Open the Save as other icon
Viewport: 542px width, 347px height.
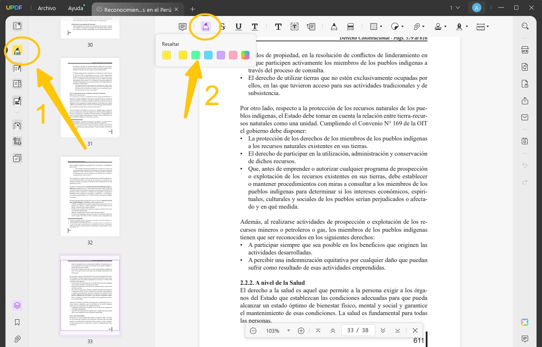click(525, 141)
